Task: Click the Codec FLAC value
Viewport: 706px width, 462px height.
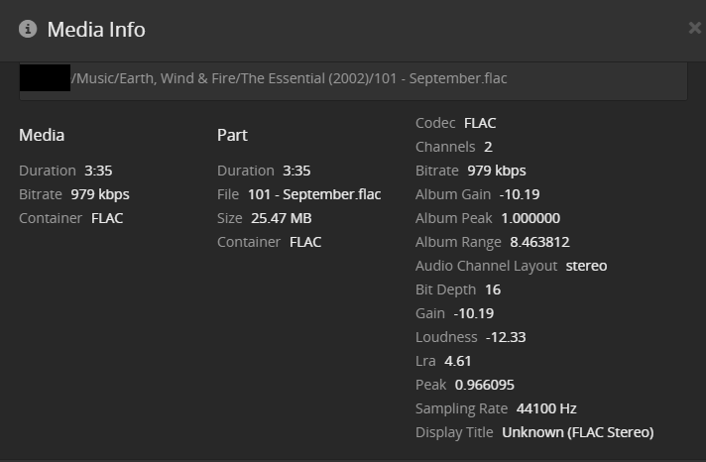Action: [x=480, y=123]
